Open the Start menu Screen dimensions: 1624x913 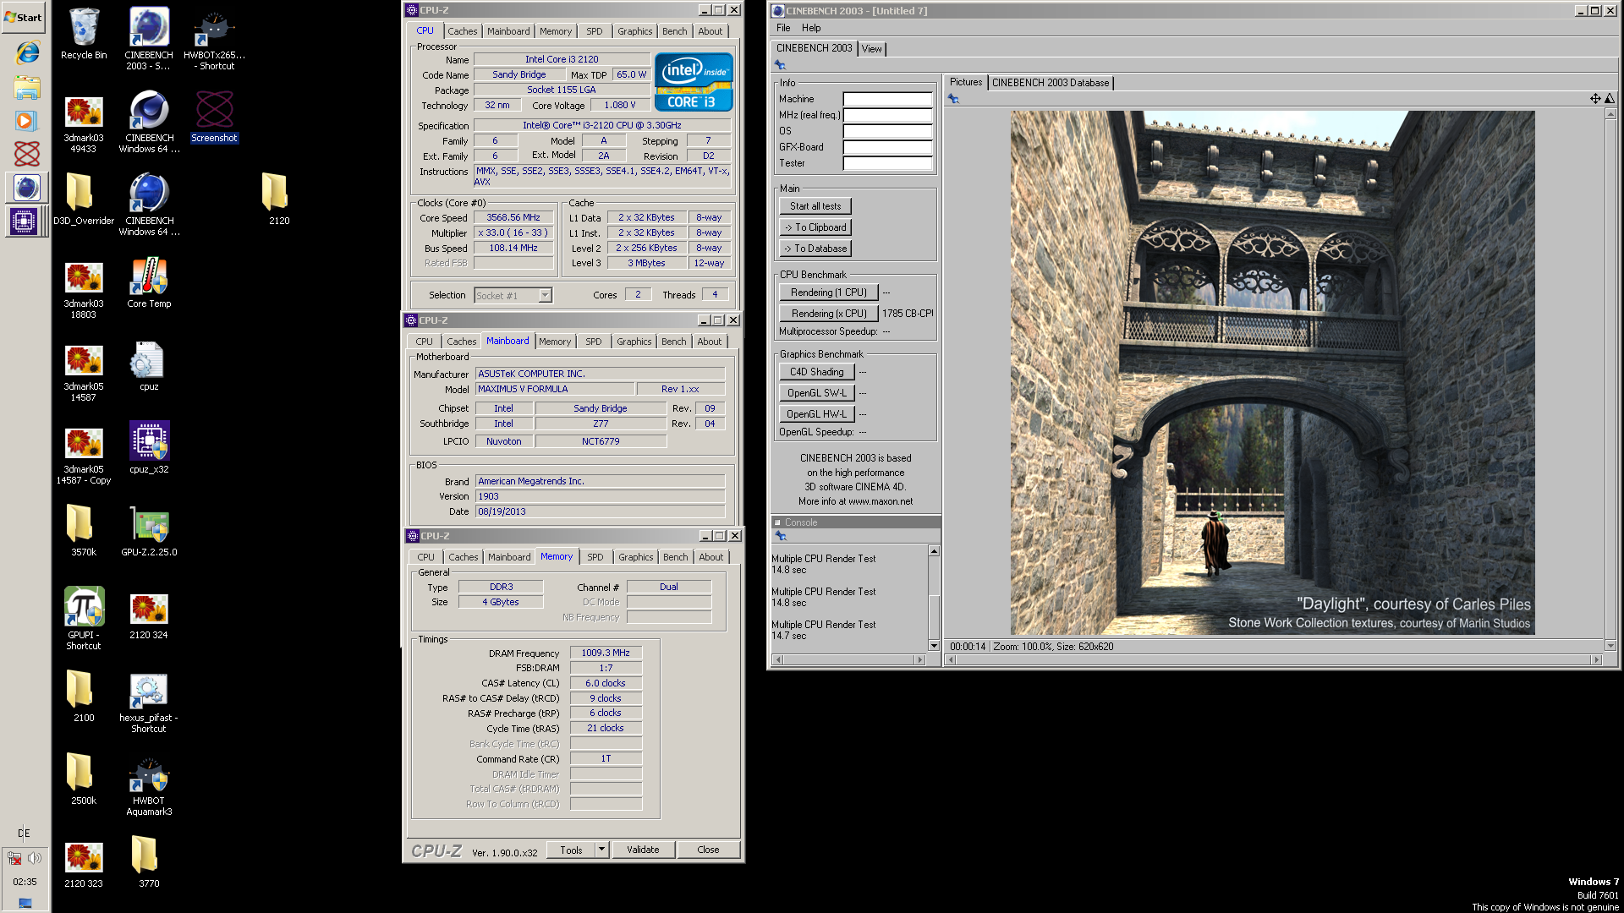tap(24, 17)
